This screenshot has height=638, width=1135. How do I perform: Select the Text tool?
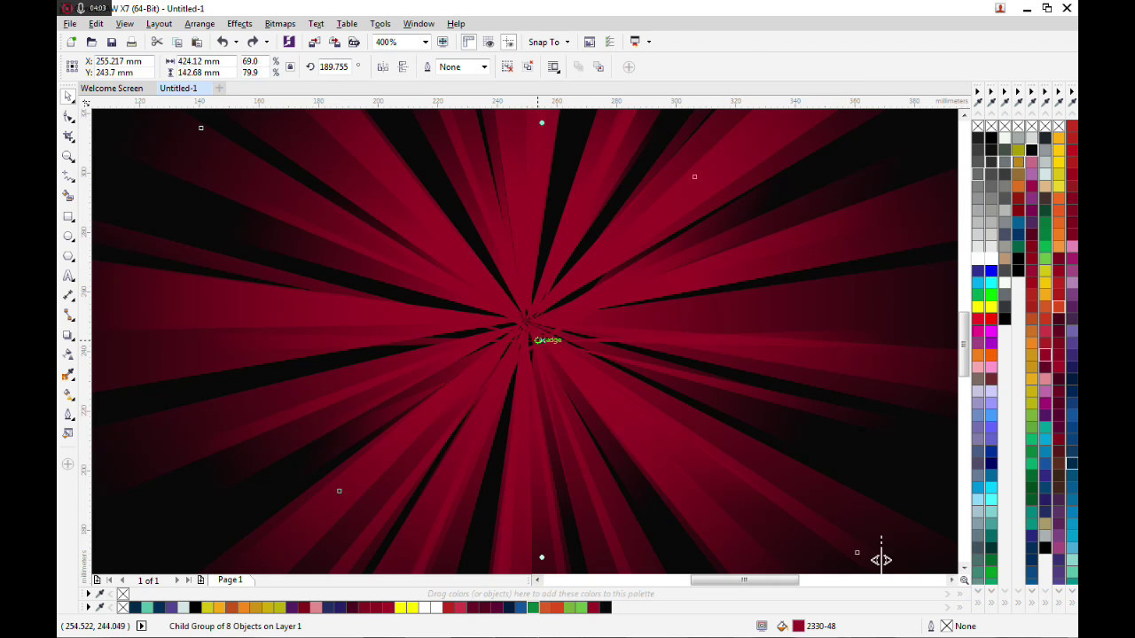coord(68,276)
